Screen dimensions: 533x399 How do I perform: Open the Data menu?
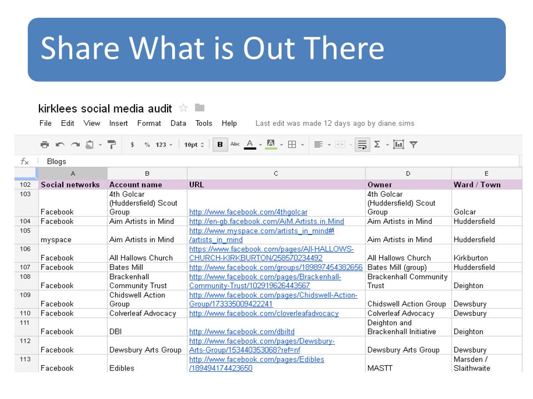[178, 124]
